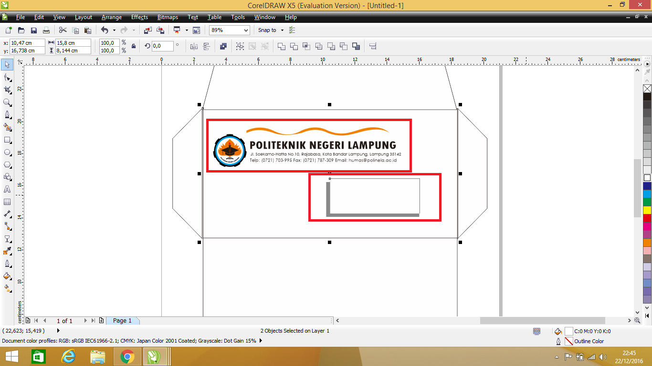Viewport: 652px width, 366px height.
Task: Select the Color Eyedropper tool
Action: click(7, 251)
